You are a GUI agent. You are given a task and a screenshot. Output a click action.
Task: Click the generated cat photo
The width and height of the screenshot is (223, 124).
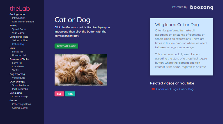click(x=81, y=70)
